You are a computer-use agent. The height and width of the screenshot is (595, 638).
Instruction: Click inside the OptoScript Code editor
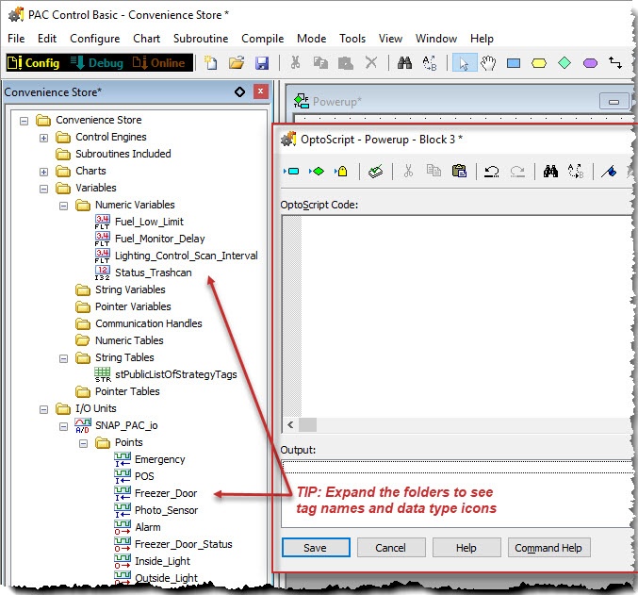[466, 316]
